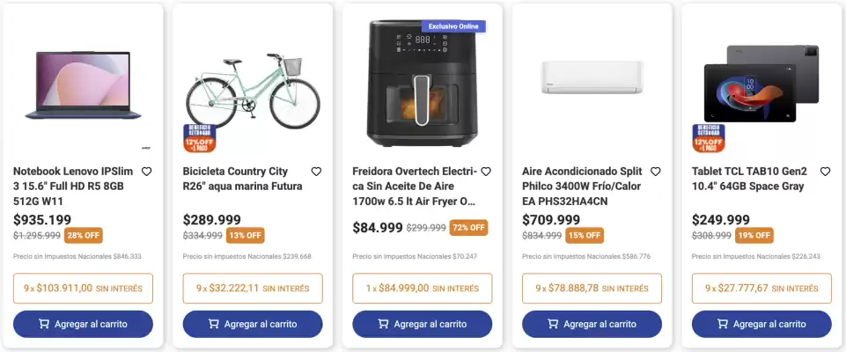Favorite the Notebook Lenovo IPSlim heart icon
Screen dimensions: 846x352
point(147,172)
